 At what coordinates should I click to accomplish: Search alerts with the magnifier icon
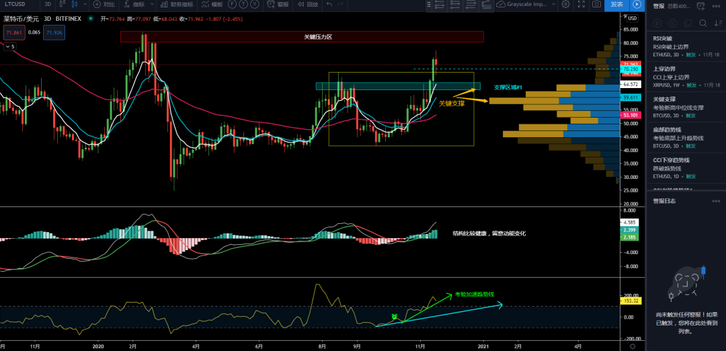pos(703,23)
